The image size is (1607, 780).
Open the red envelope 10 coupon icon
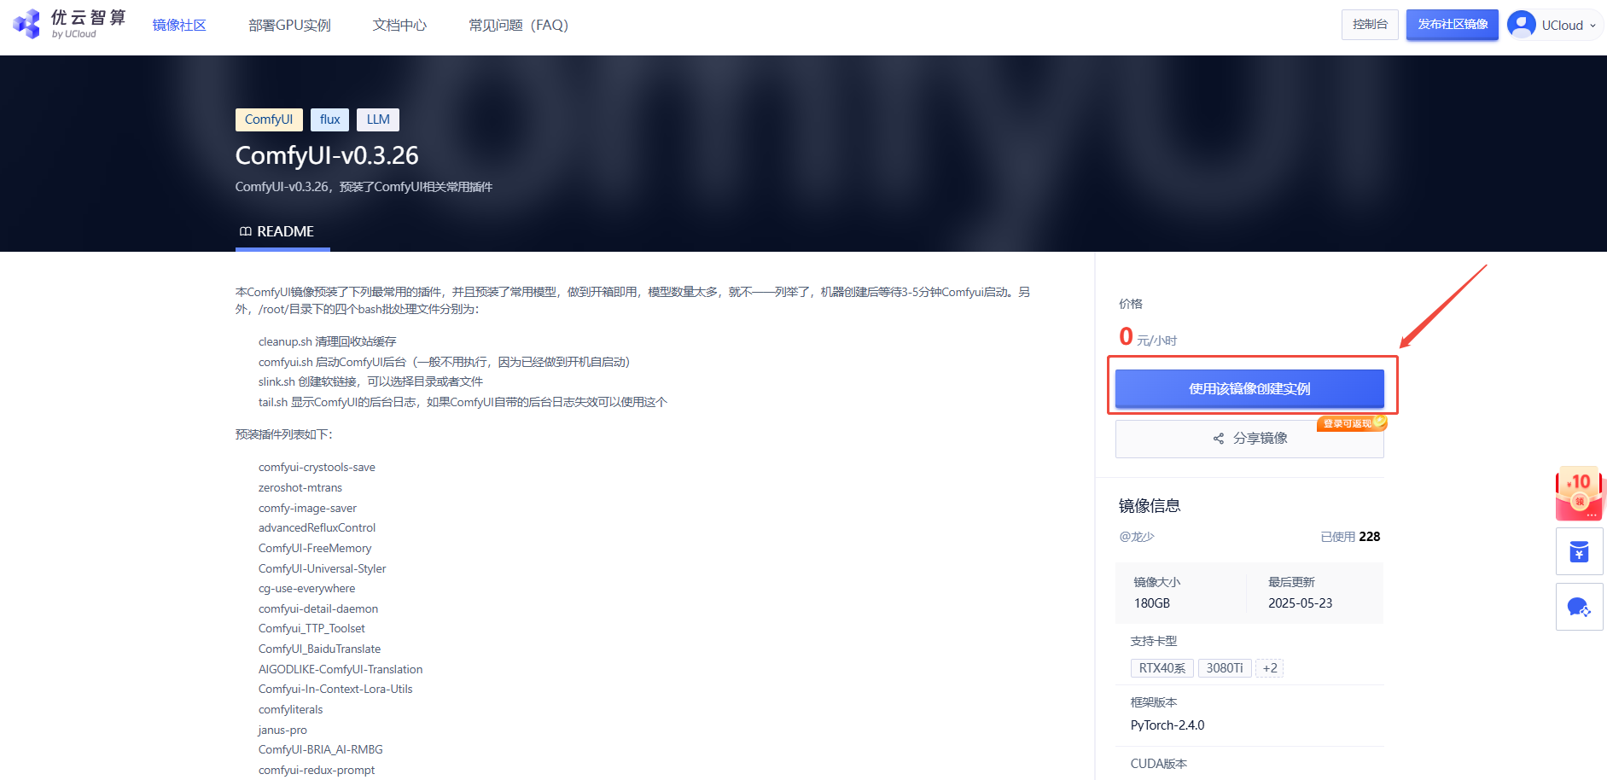tap(1580, 493)
